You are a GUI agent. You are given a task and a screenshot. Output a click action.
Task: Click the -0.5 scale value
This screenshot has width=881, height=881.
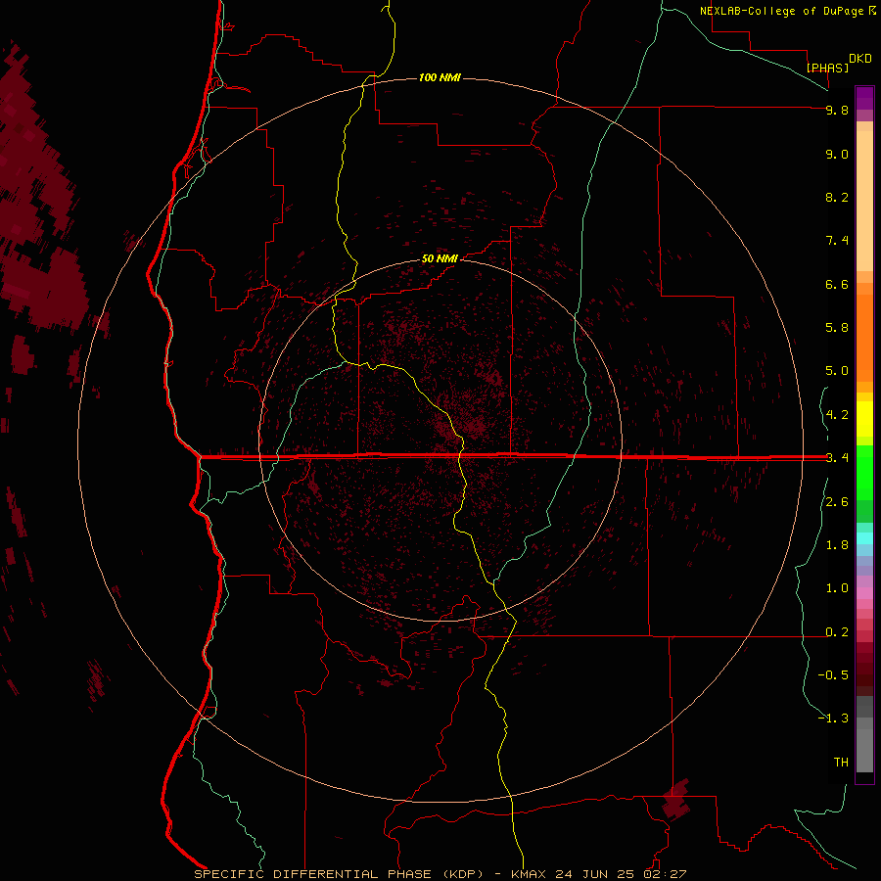point(833,675)
